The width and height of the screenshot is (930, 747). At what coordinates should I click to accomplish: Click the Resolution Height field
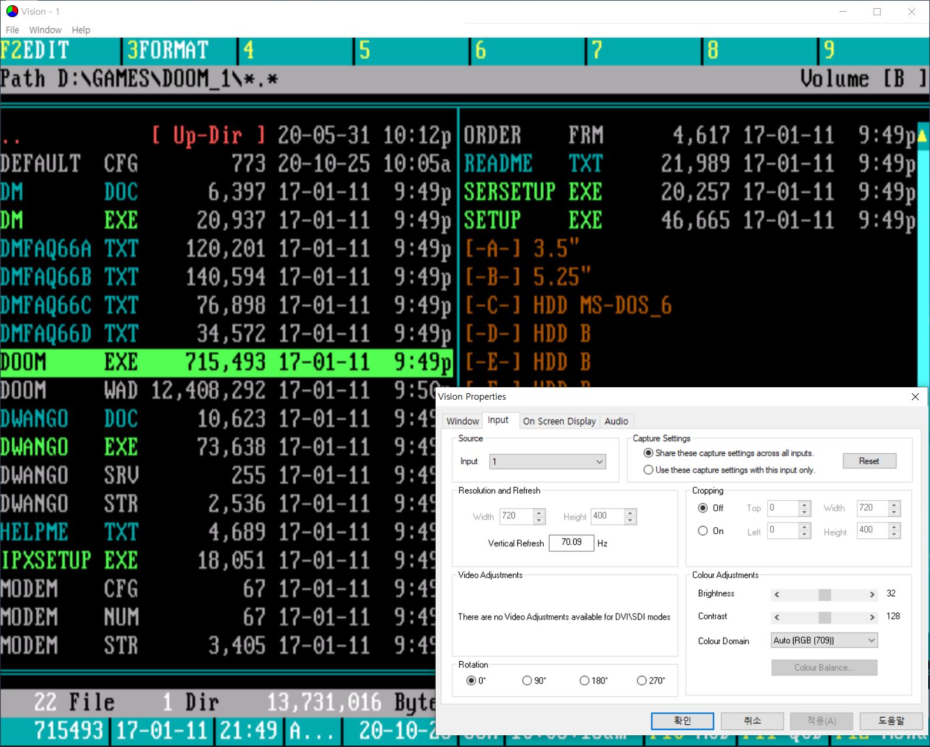pyautogui.click(x=607, y=516)
